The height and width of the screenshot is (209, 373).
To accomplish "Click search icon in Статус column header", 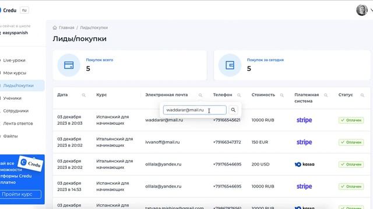I will (363, 95).
